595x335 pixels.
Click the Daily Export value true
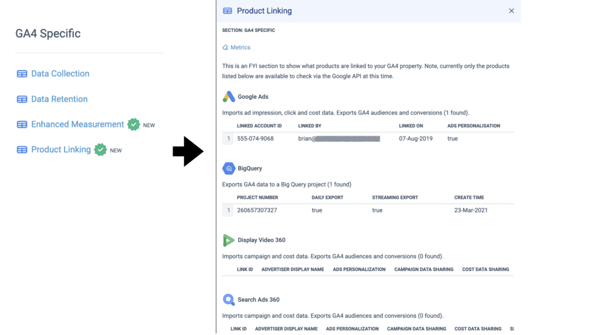[317, 210]
